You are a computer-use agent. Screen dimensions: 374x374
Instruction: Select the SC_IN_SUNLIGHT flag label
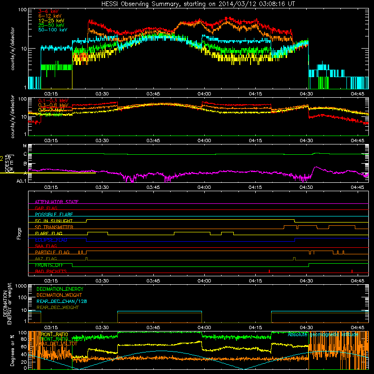(x=54, y=221)
